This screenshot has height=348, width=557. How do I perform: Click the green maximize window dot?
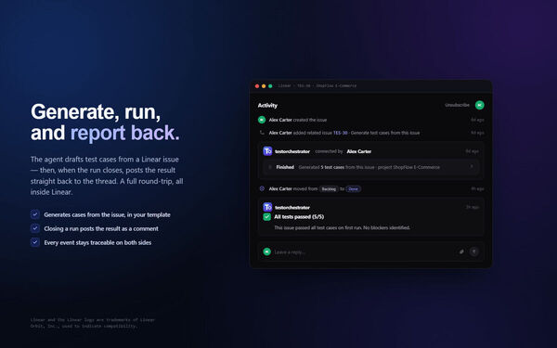[x=270, y=86]
